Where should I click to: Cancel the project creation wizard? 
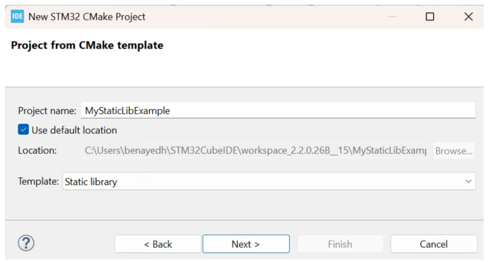tap(434, 244)
